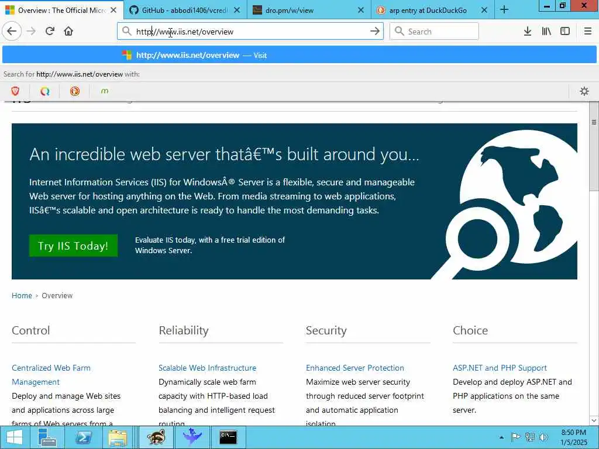This screenshot has height=449, width=599.
Task: Search with the Brave one-off engine
Action: coord(15,91)
